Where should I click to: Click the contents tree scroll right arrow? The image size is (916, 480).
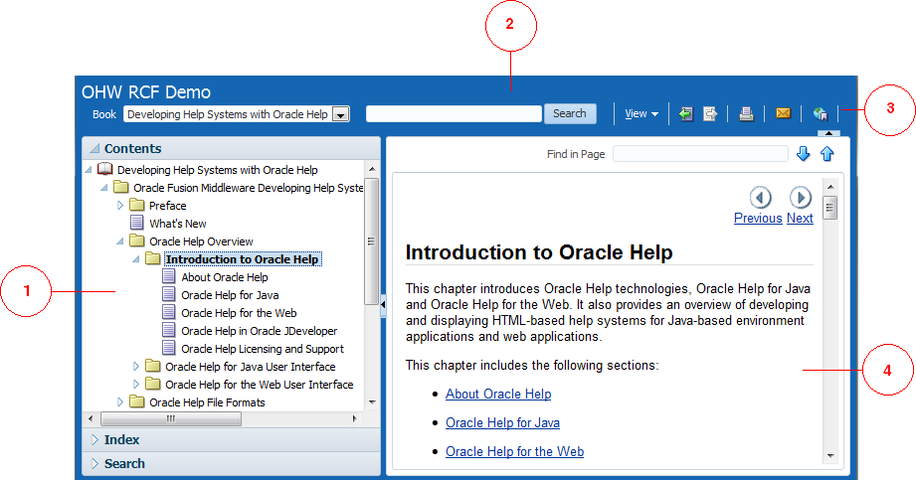click(x=355, y=418)
